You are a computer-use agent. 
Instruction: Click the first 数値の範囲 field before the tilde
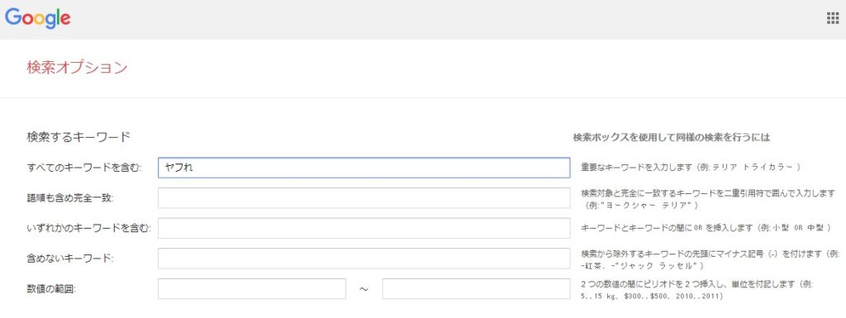click(x=251, y=288)
